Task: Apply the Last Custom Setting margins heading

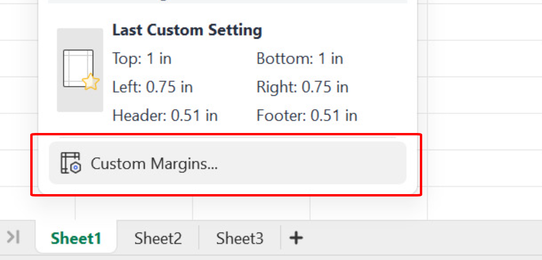Action: pyautogui.click(x=187, y=30)
